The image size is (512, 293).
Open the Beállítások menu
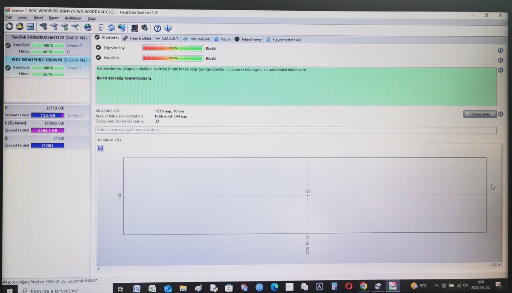(73, 18)
